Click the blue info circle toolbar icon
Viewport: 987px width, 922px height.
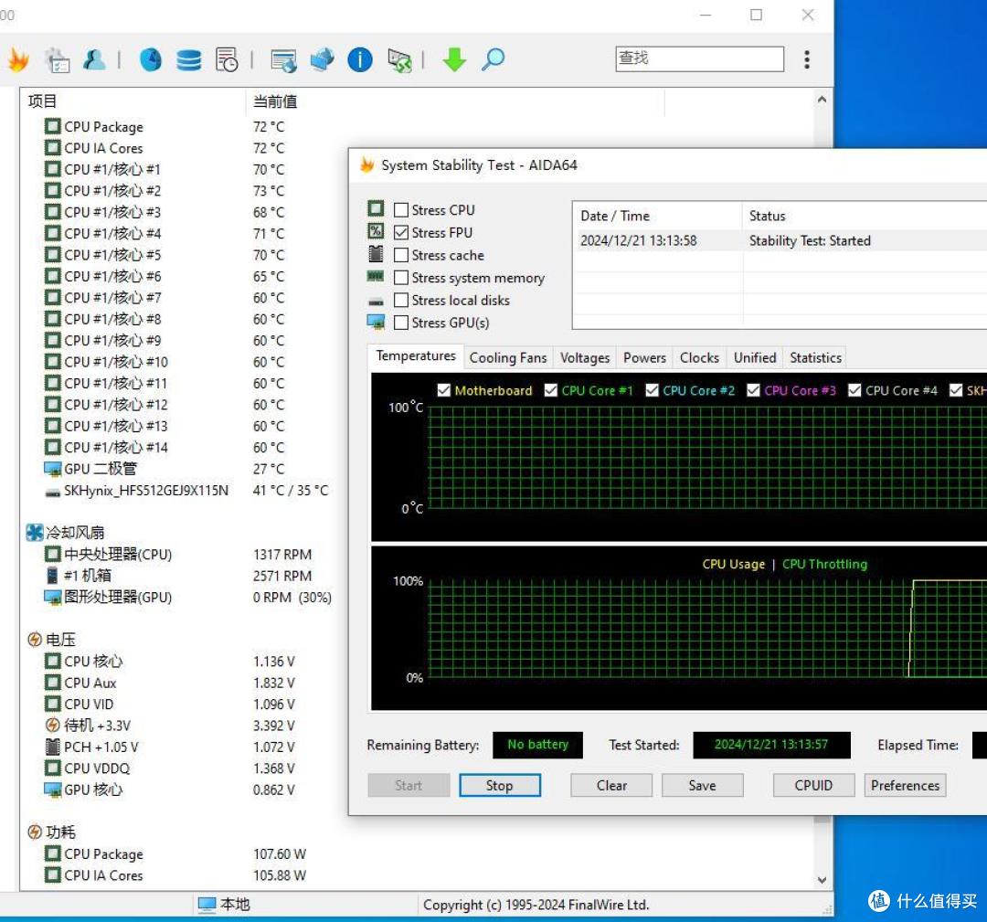point(360,59)
